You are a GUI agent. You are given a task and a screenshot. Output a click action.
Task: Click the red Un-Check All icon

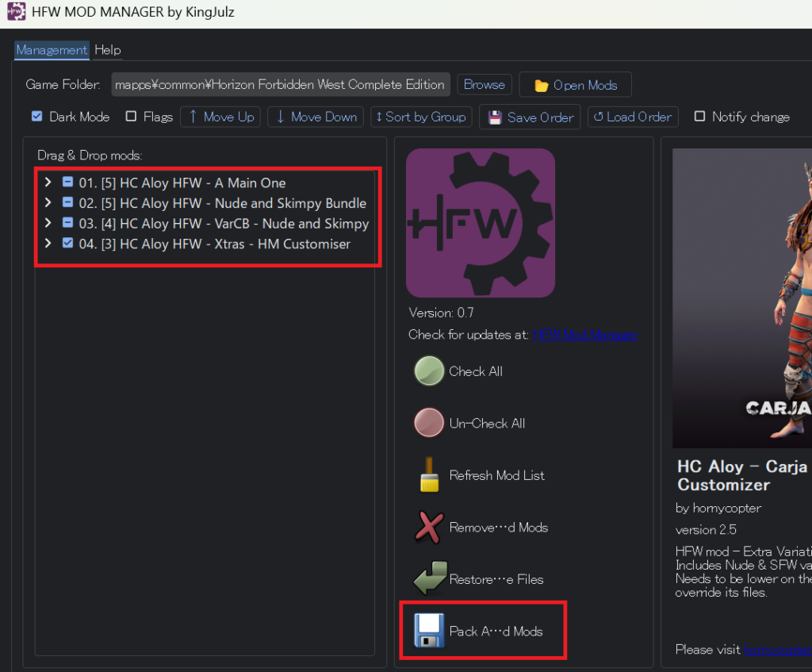pos(429,424)
